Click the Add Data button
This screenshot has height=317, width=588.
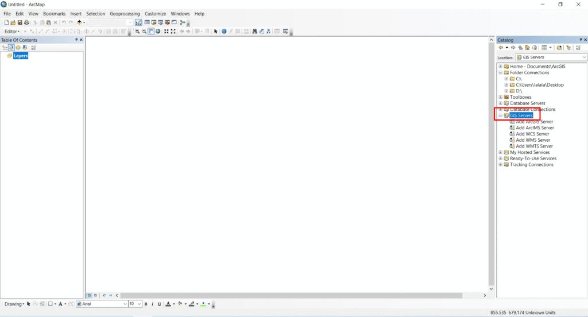79,22
